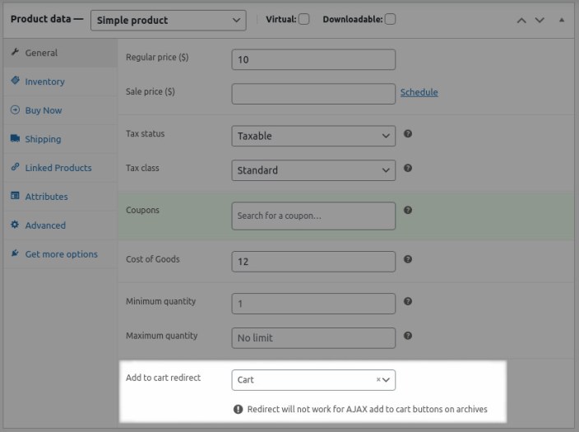Switch to the Attributes tab
Image resolution: width=579 pixels, height=432 pixels.
tap(61, 197)
